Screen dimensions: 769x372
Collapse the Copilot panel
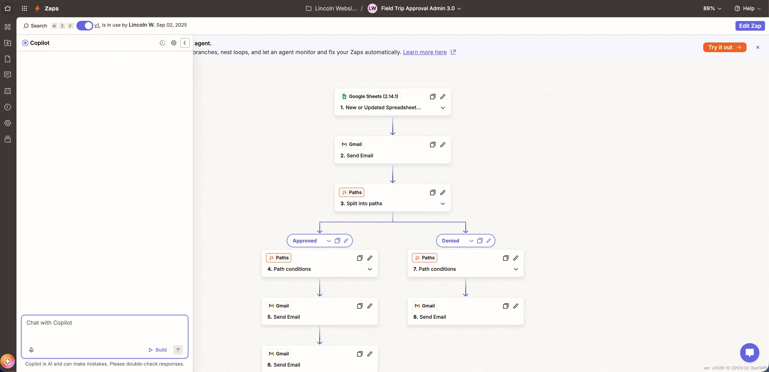pyautogui.click(x=185, y=43)
